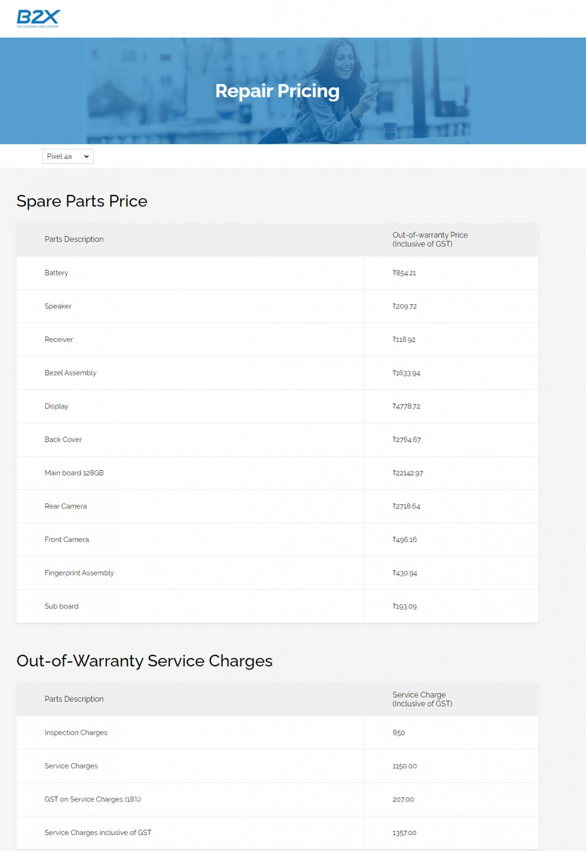This screenshot has height=851, width=586.
Task: Select the Battery row
Action: pyautogui.click(x=277, y=273)
